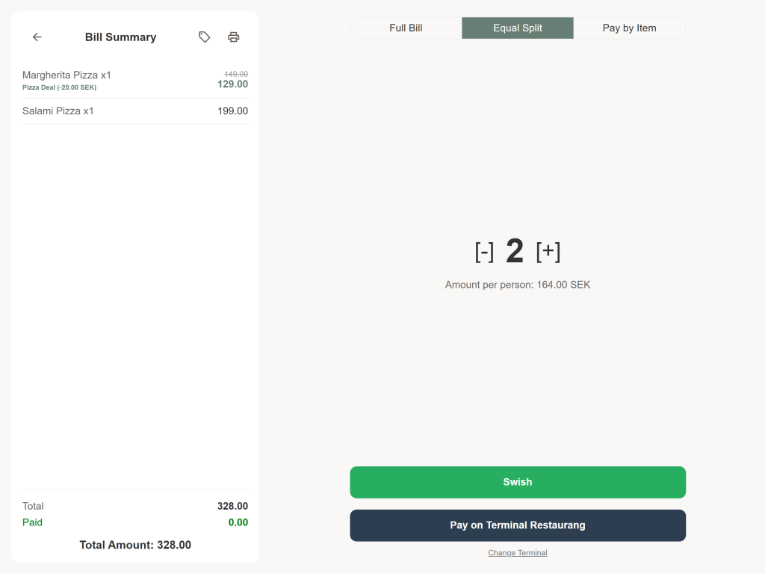This screenshot has width=765, height=574.
Task: Pay with the Swish button
Action: click(518, 482)
